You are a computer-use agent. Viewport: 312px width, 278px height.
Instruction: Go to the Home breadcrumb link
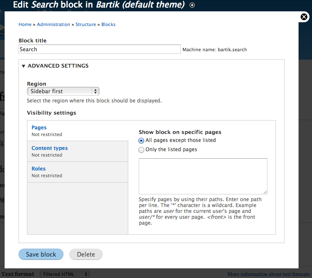(25, 24)
